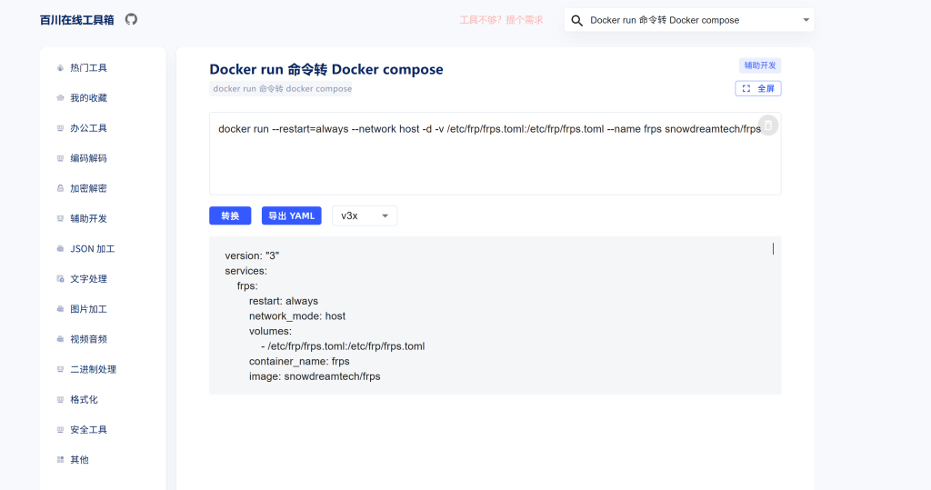Screen dimensions: 931x490
Task: Click the icon beside 格式化
Action: click(x=60, y=400)
